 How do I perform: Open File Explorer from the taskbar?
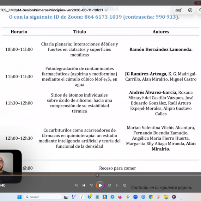(x=166, y=197)
